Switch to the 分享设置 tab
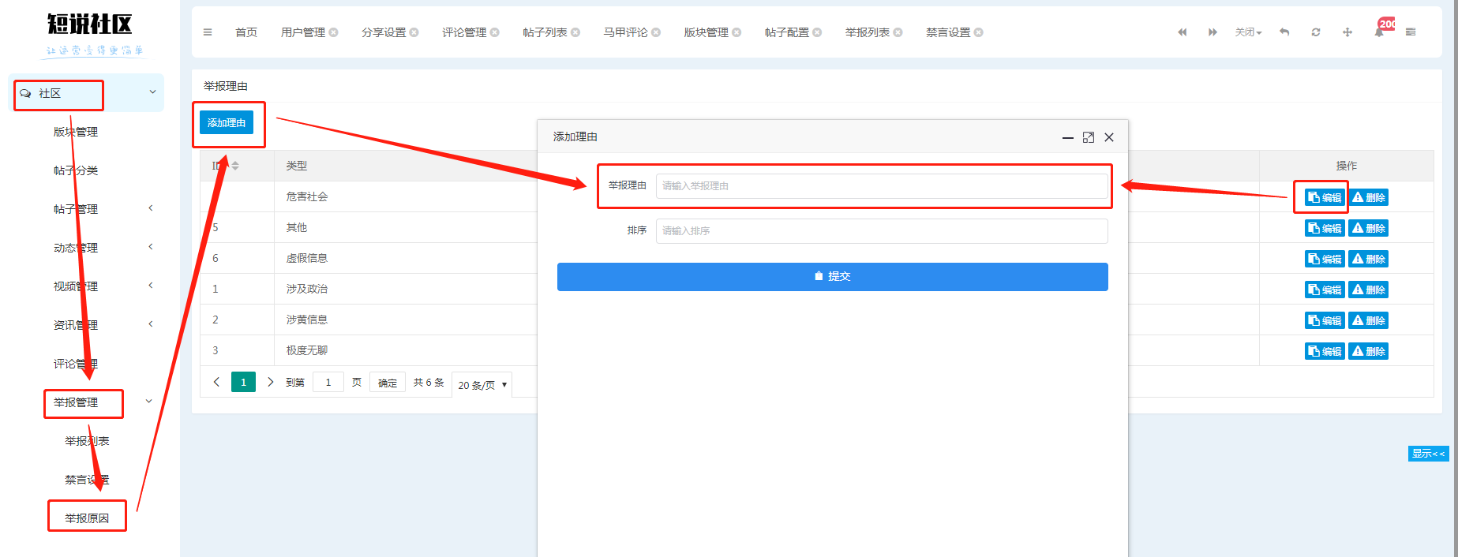 384,32
